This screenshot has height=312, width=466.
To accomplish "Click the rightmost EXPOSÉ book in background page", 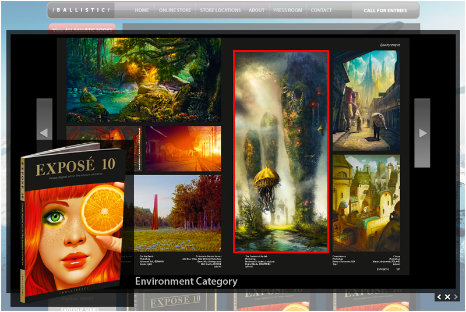I will [x=372, y=300].
